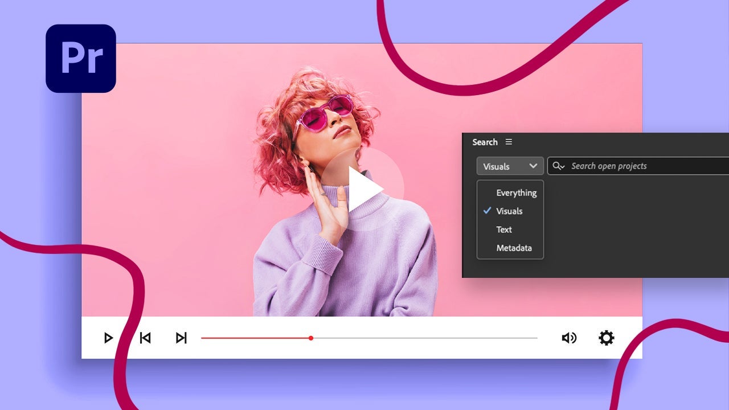Screen dimensions: 729x410
Task: Click the red playhead dot on the progress bar
Action: pyautogui.click(x=311, y=338)
